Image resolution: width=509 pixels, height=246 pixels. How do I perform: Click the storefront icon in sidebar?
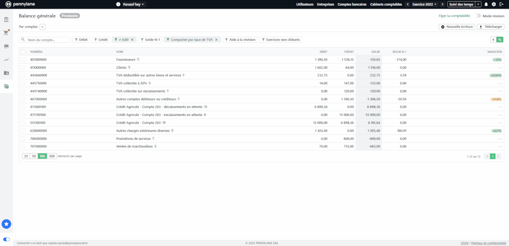[6, 46]
